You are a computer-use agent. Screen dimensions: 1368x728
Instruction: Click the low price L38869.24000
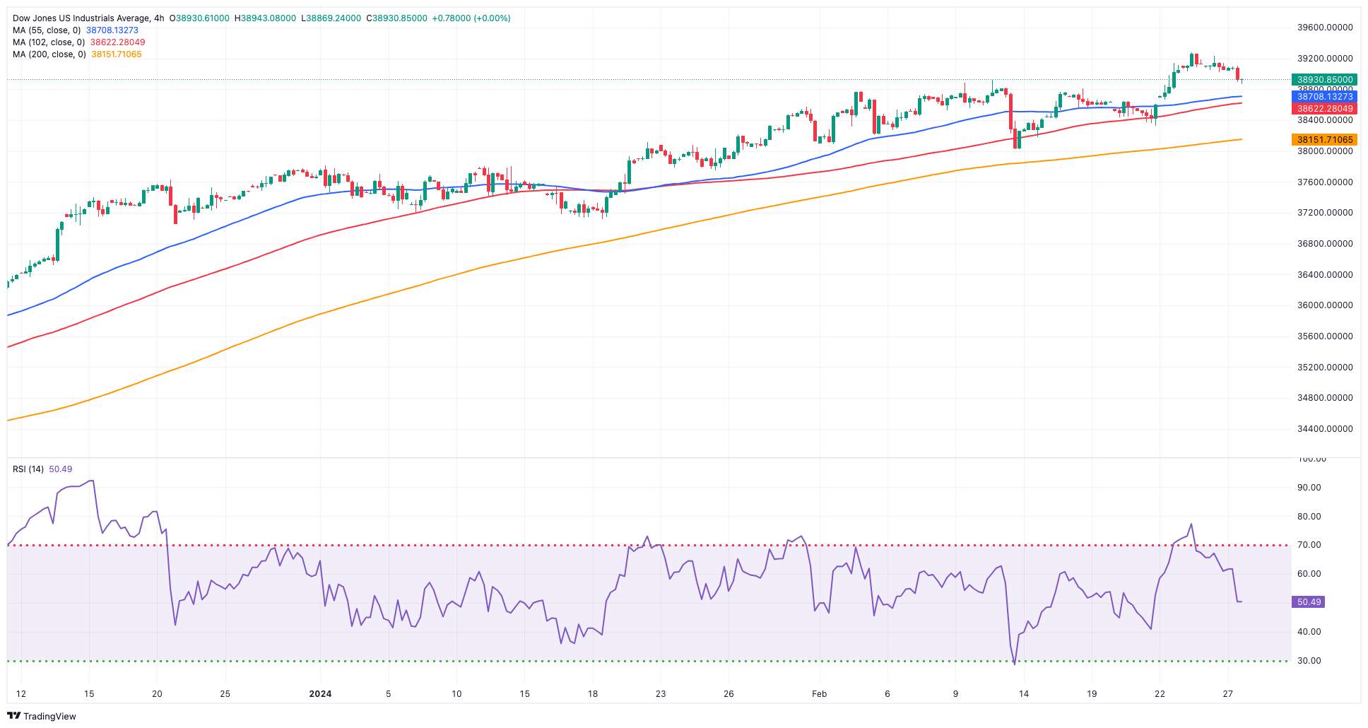pyautogui.click(x=331, y=18)
